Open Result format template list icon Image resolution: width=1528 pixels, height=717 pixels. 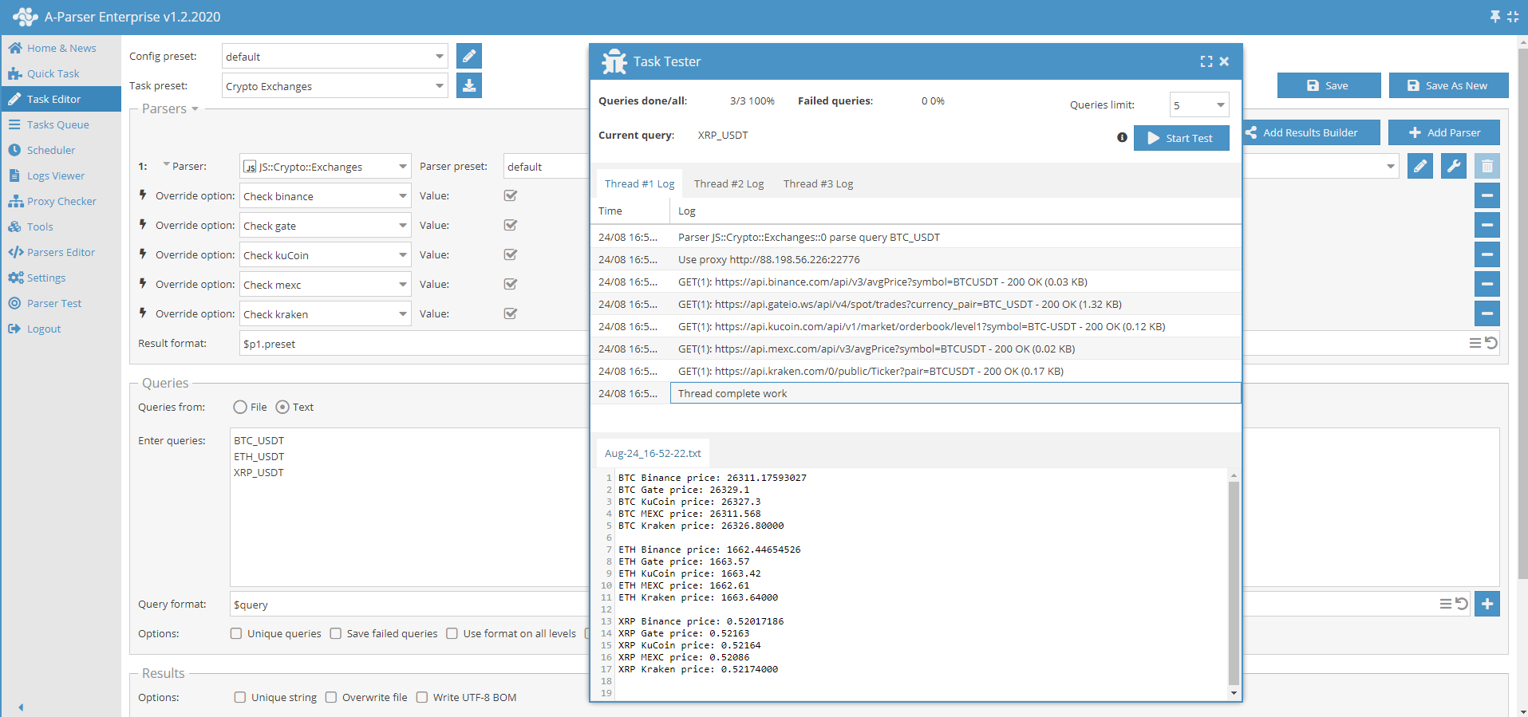pos(1475,343)
